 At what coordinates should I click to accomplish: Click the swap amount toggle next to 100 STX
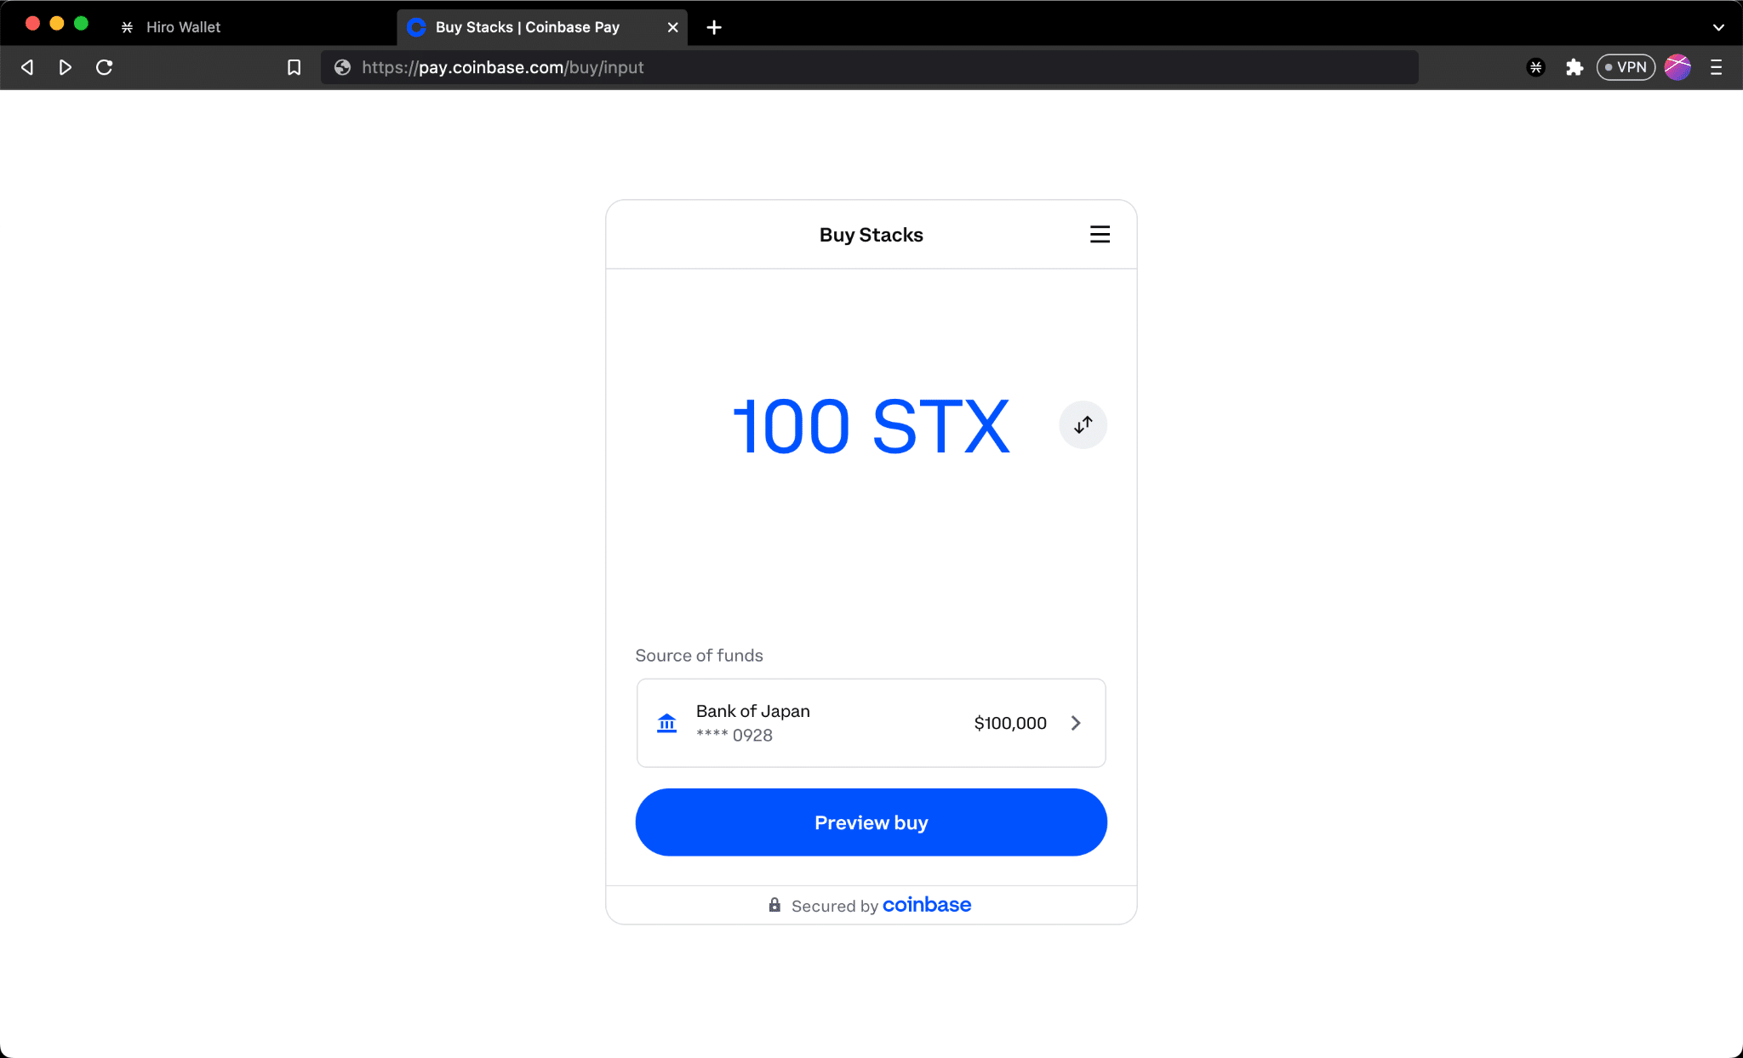pyautogui.click(x=1082, y=424)
